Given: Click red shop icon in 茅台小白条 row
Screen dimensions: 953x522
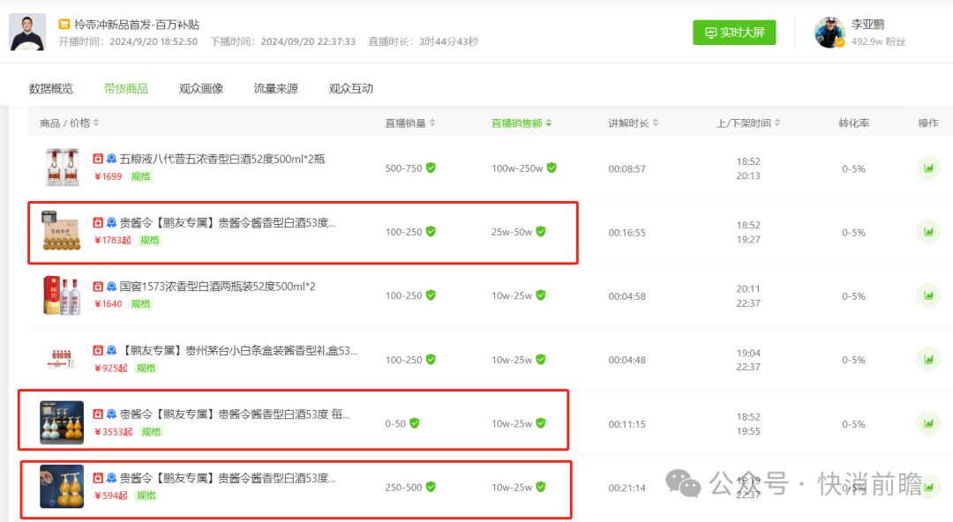Looking at the screenshot, I should click(98, 350).
